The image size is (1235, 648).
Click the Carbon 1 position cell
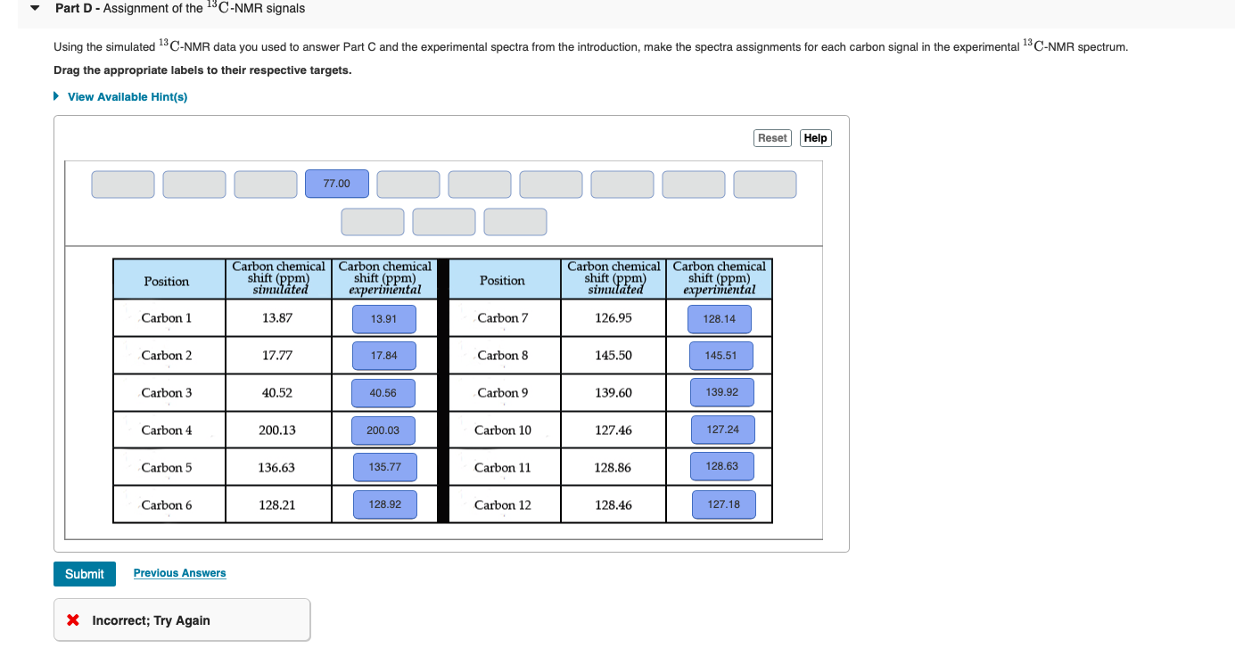coord(169,318)
